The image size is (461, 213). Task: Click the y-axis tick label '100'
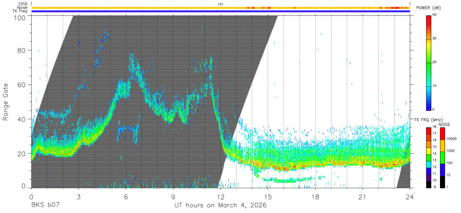tap(21, 18)
